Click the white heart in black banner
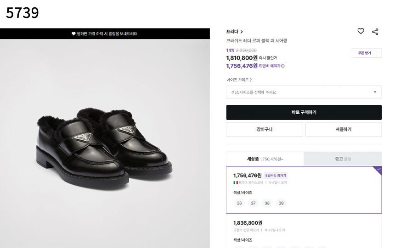This screenshot has width=395, height=248. point(73,34)
